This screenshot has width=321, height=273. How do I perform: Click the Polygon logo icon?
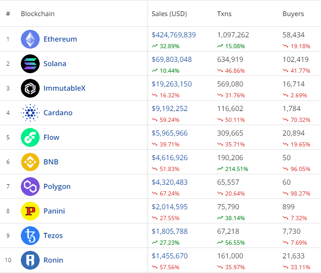click(x=30, y=187)
